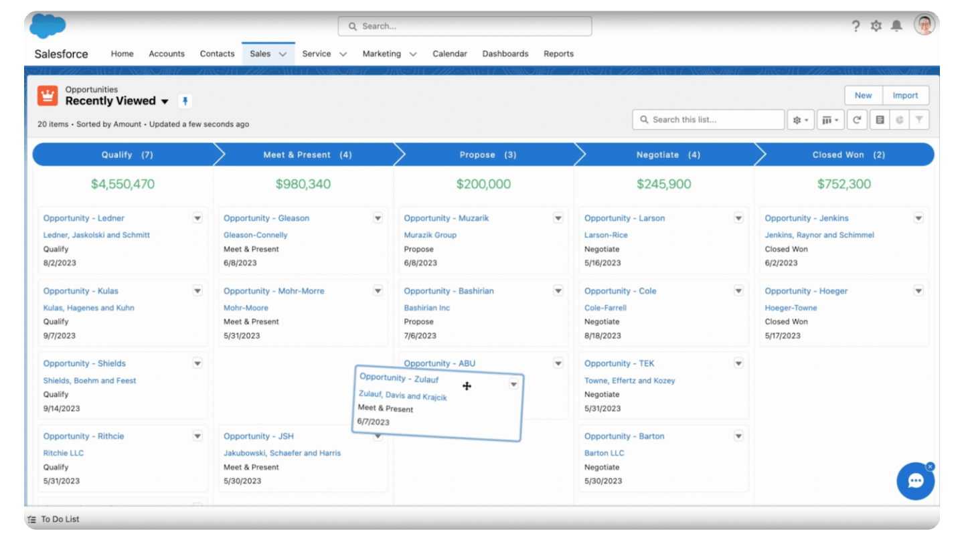The height and width of the screenshot is (542, 964).
Task: Open the Bashirian Inc account link
Action: tap(427, 308)
